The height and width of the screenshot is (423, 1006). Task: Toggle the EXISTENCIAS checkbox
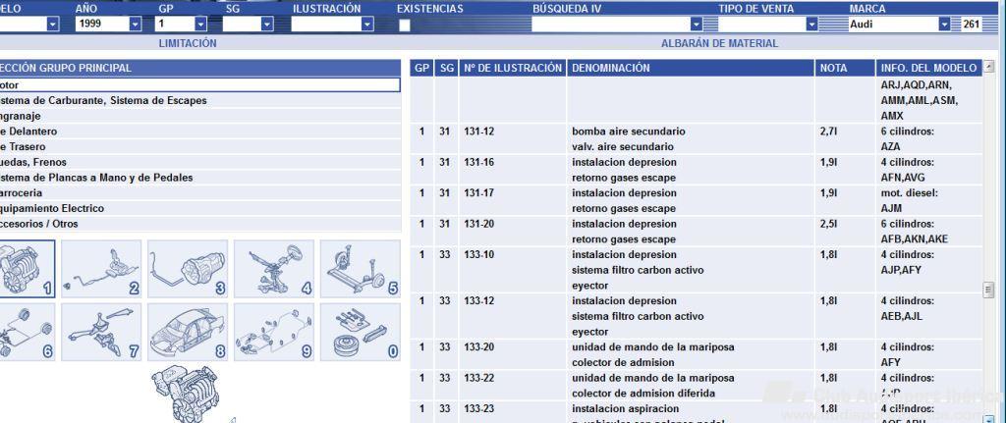[x=404, y=26]
